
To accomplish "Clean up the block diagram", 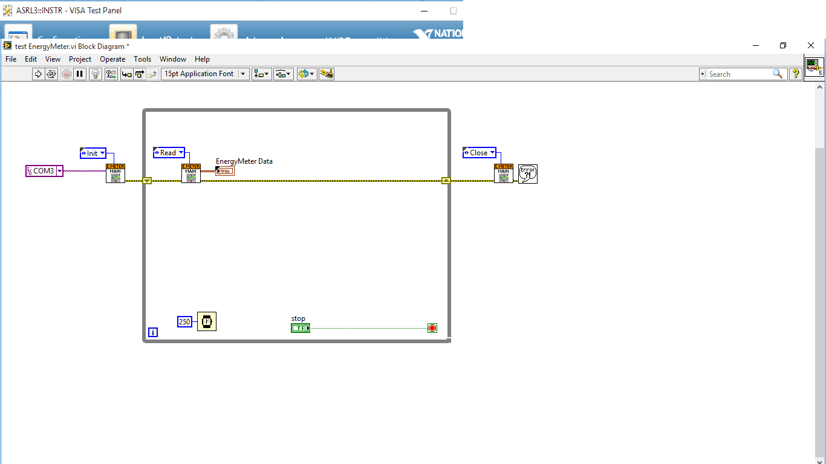I will coord(327,74).
